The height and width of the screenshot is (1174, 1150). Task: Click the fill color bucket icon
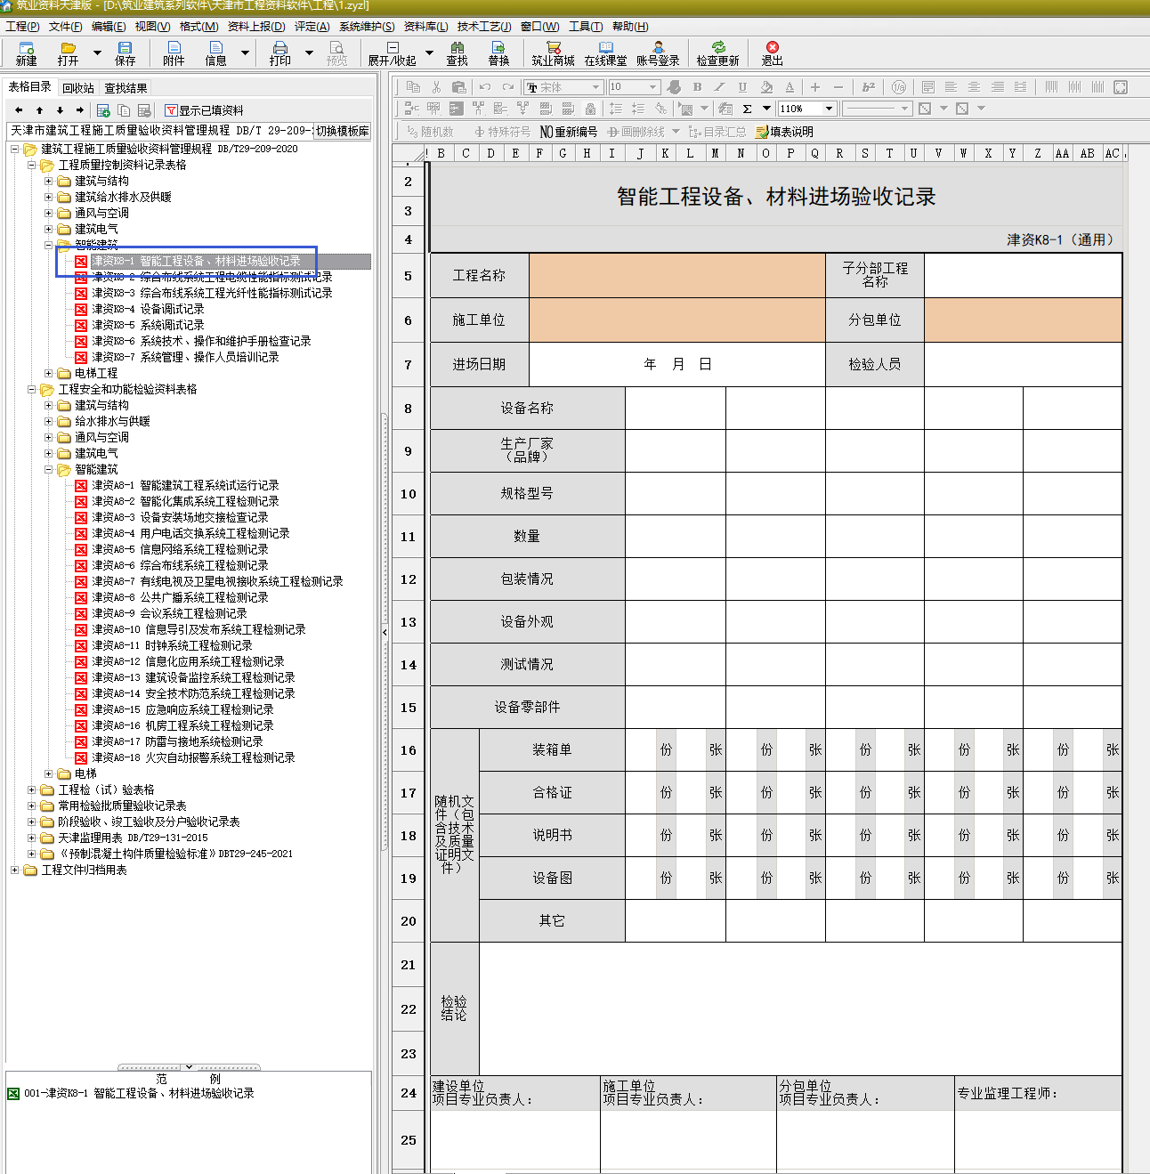[766, 87]
